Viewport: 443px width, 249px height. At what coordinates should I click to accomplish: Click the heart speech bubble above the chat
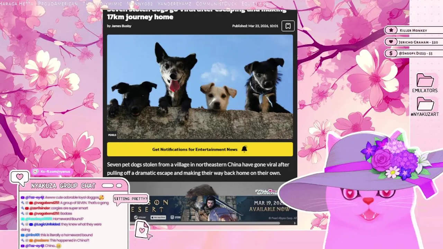20,177
